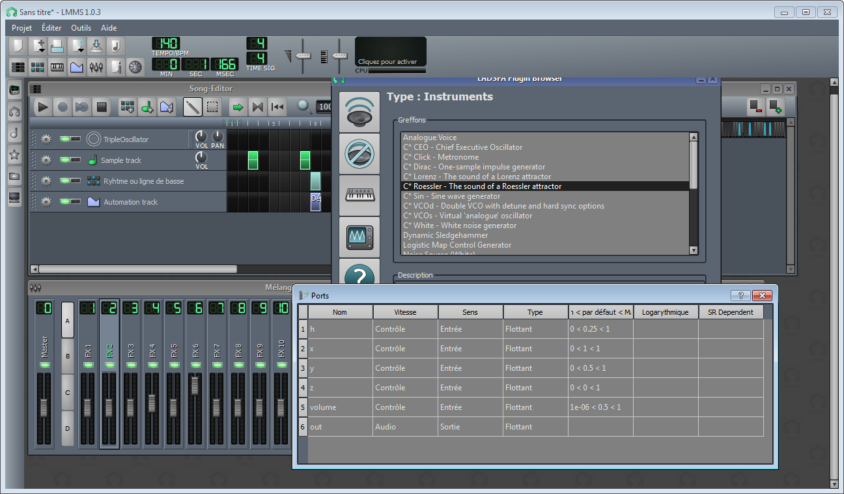Open the Éditer menu
This screenshot has height=494, width=844.
coord(51,28)
